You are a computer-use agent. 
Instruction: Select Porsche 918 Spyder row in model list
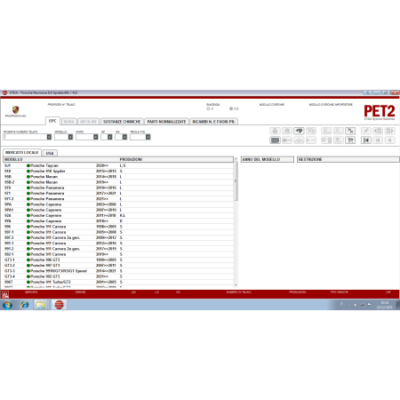point(118,172)
